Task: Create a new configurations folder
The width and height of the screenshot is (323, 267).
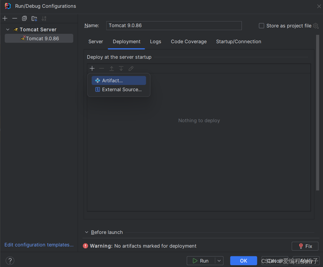Action: click(x=34, y=18)
